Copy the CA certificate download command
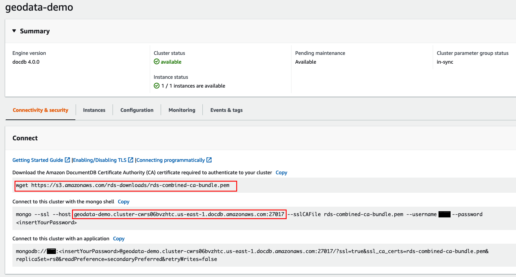 coord(281,172)
